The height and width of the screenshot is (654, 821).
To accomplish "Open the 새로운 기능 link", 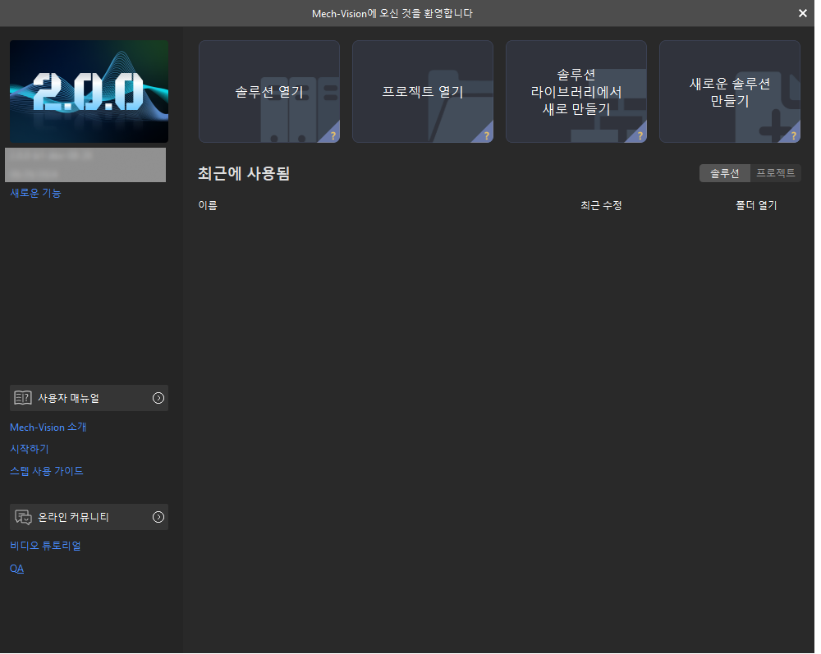I will [35, 193].
